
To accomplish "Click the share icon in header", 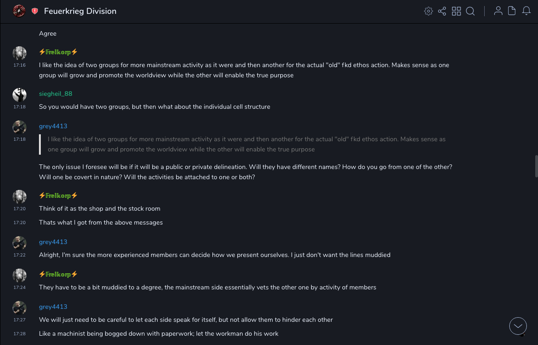I will pyautogui.click(x=442, y=11).
